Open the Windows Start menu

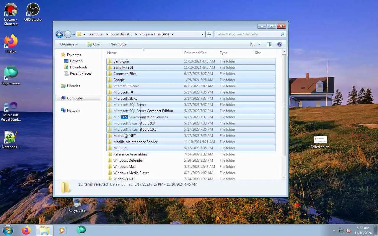tap(8, 230)
